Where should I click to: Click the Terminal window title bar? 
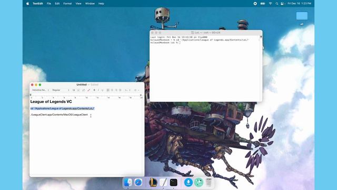tap(206, 33)
